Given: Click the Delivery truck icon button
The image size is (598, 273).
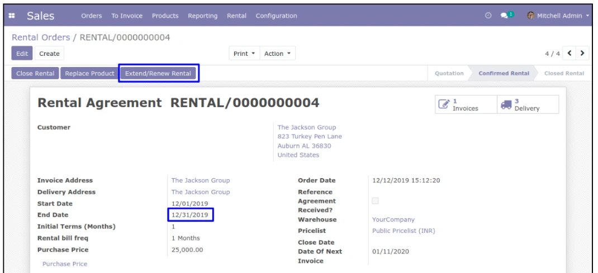Looking at the screenshot, I should tap(506, 104).
